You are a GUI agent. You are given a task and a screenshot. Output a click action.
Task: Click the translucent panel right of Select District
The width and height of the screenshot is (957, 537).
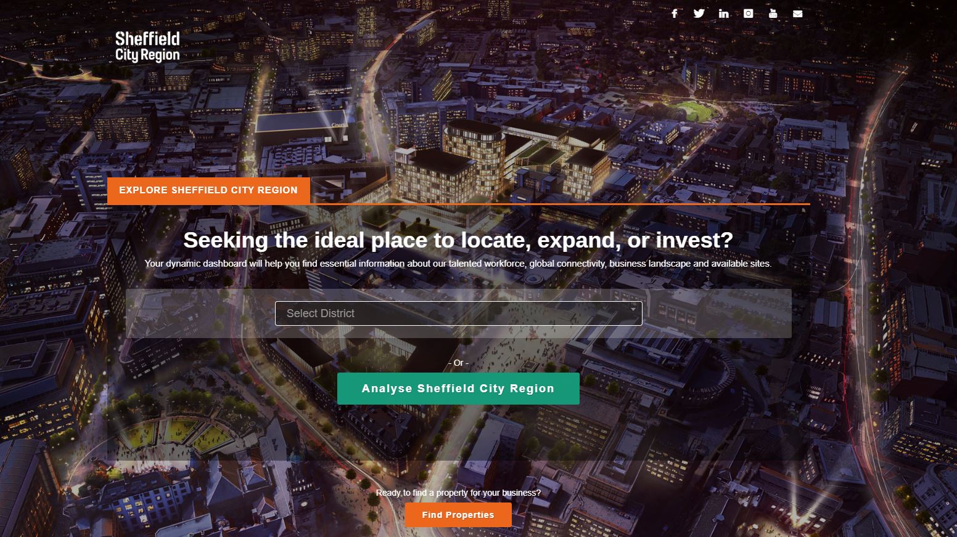tap(717, 313)
